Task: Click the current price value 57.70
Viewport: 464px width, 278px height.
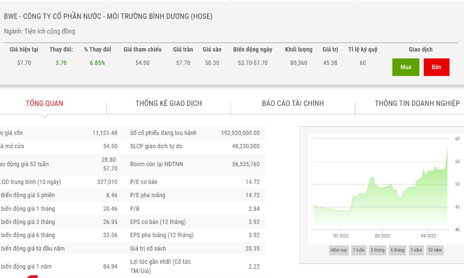Action: [x=24, y=63]
